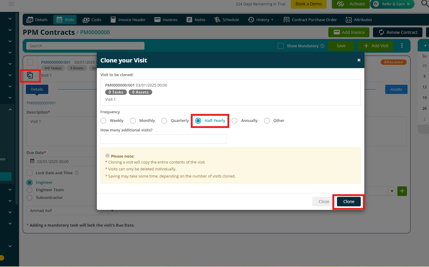Open the Invoices tab
429x267 pixels.
(166, 20)
